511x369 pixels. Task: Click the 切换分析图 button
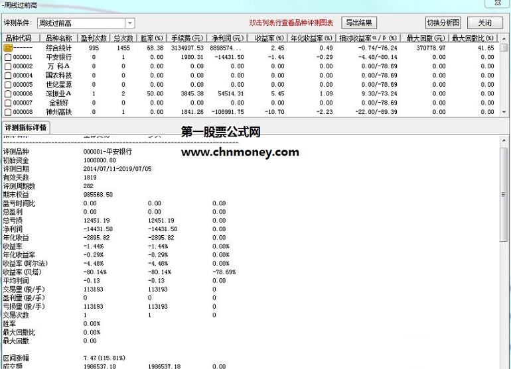[443, 23]
